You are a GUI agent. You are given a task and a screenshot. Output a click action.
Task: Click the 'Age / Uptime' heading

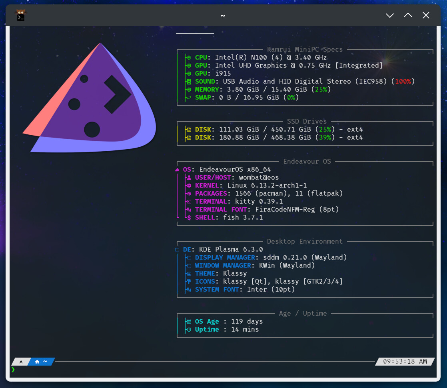click(303, 313)
